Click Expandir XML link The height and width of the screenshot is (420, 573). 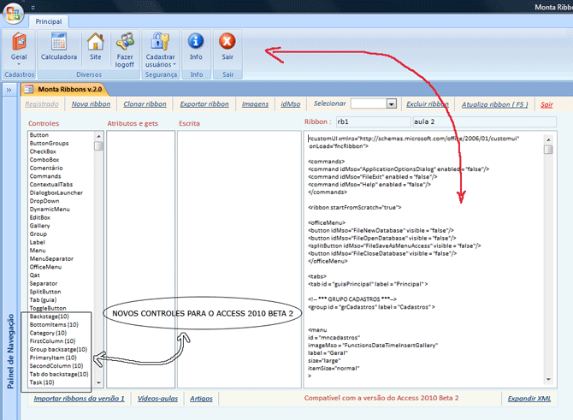point(532,399)
